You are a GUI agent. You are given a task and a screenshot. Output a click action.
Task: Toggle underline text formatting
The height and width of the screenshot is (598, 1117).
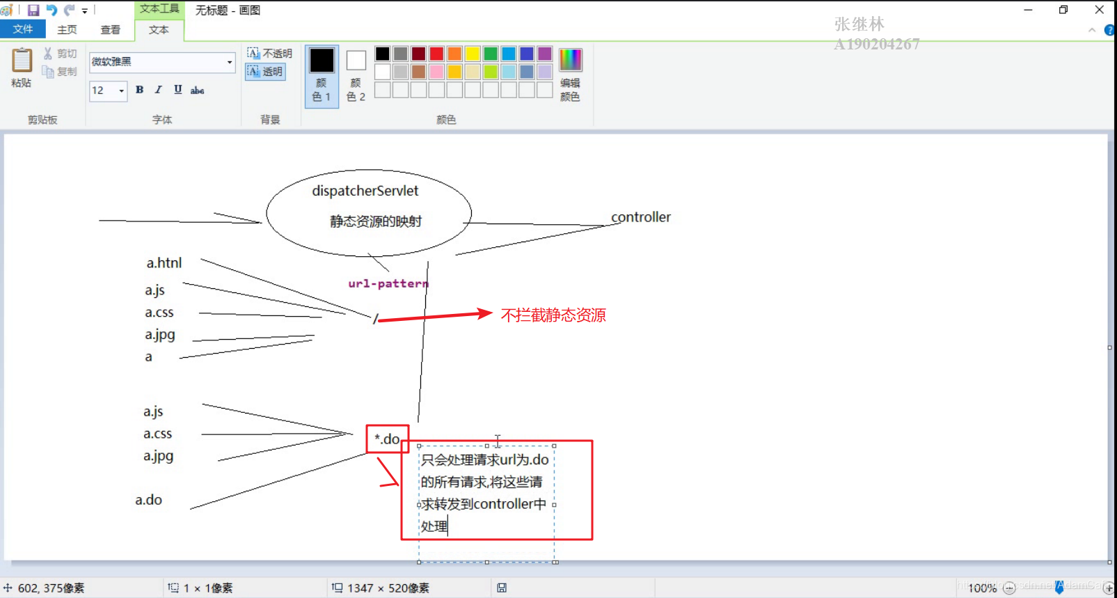click(178, 90)
